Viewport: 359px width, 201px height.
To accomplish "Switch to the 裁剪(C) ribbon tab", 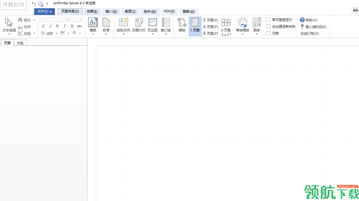I will [130, 12].
